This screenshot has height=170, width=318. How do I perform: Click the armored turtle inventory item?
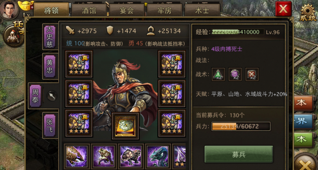tap(131, 156)
